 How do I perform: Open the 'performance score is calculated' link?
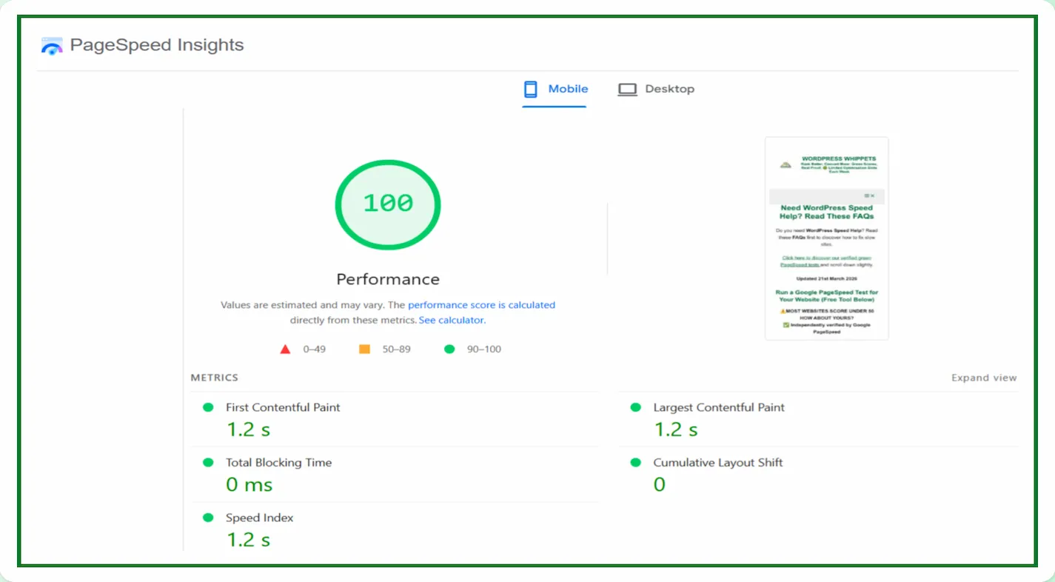(481, 305)
